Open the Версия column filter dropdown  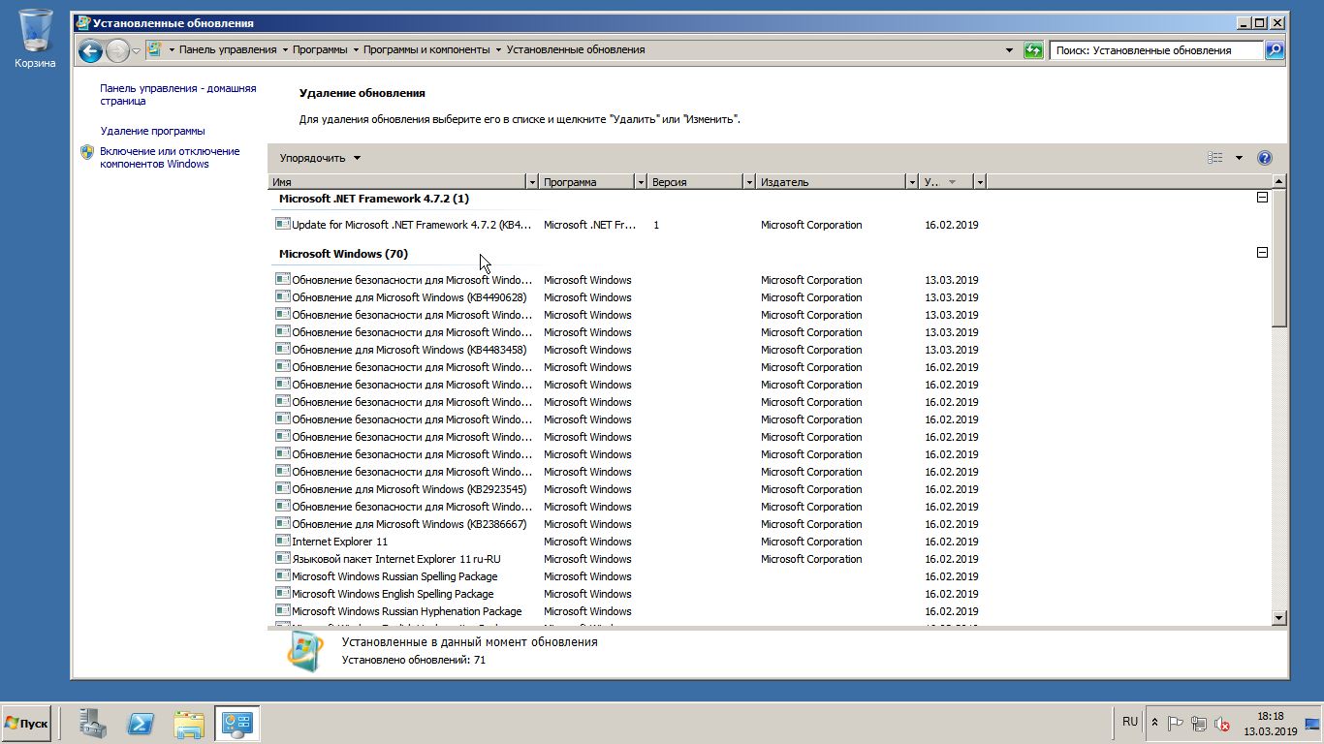click(x=749, y=182)
